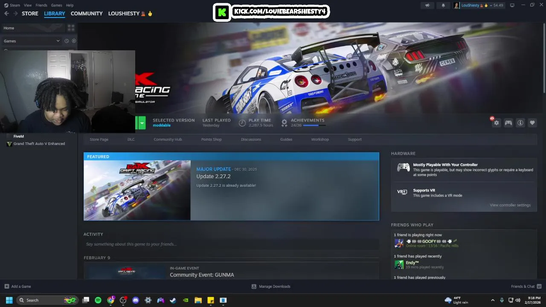Open the Points Shop link
Screen dimensions: 546x307
coord(212,139)
